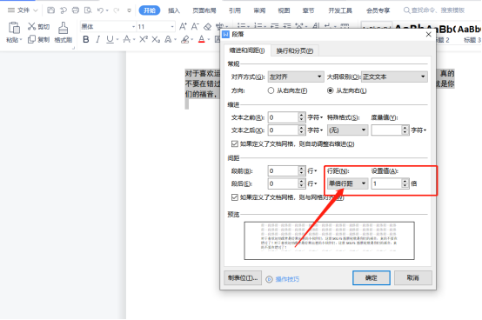Toggle the auto adjust right indent checkbox

click(x=235, y=143)
